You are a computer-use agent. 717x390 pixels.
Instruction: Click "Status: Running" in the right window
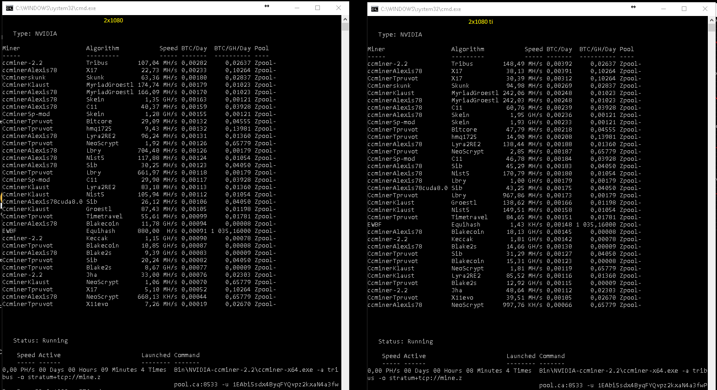[406, 342]
